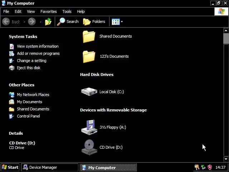Screen dimensions: 229x172
Task: Click Add or remove programs link
Action: pyautogui.click(x=38, y=53)
